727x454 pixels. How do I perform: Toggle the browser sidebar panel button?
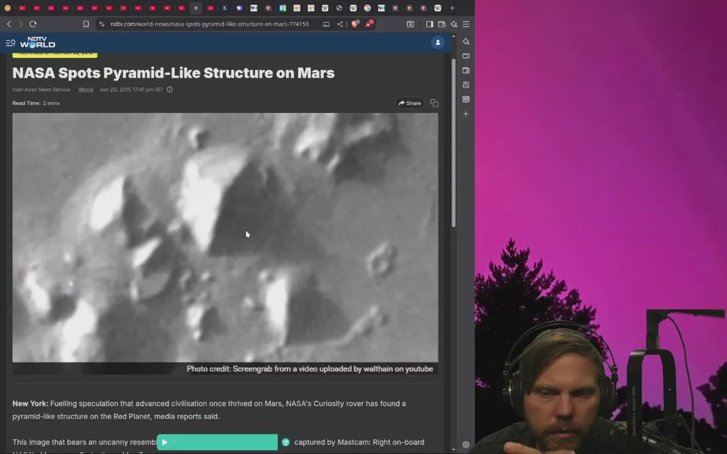(x=429, y=24)
